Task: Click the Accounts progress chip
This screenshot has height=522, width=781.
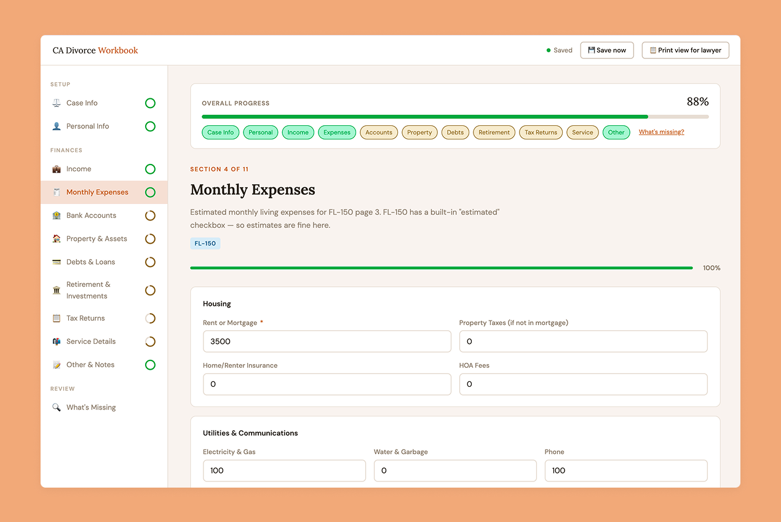Action: click(x=379, y=132)
